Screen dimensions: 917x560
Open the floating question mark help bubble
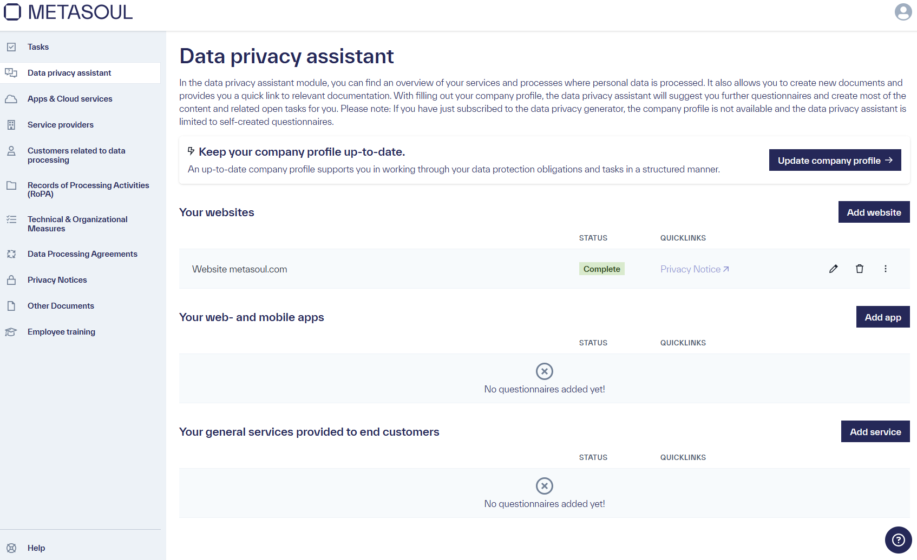tap(898, 540)
